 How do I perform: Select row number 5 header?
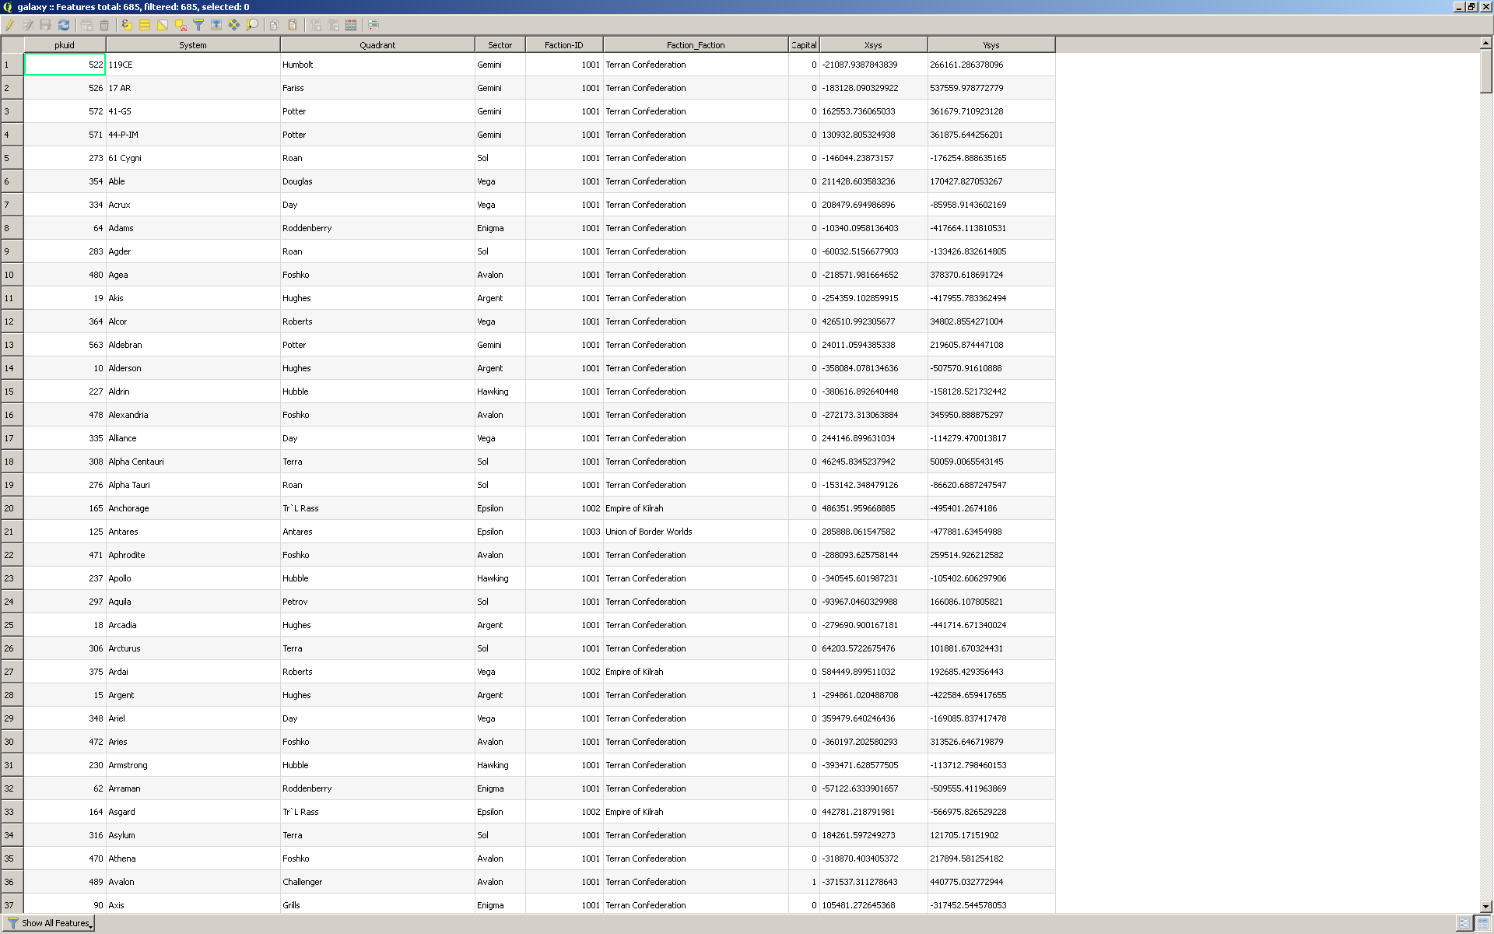[x=12, y=158]
